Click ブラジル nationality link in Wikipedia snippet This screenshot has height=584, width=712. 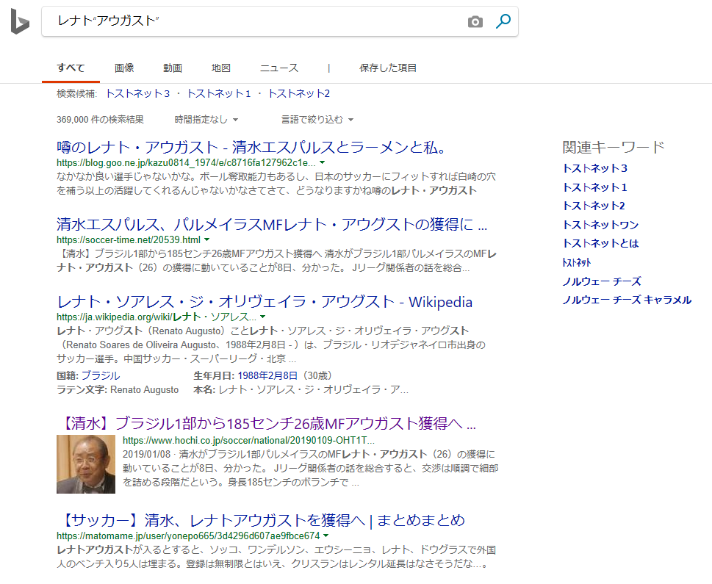click(101, 375)
